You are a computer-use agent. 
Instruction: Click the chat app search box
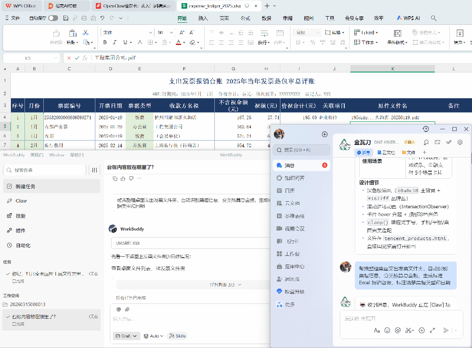pos(301,150)
